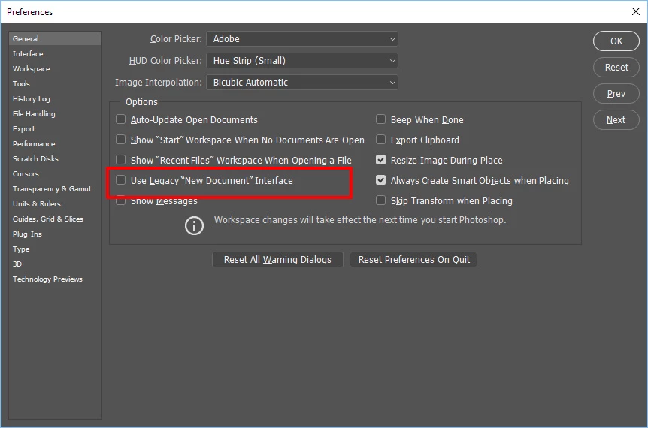
Task: Check the Export Clipboard option
Action: 380,140
